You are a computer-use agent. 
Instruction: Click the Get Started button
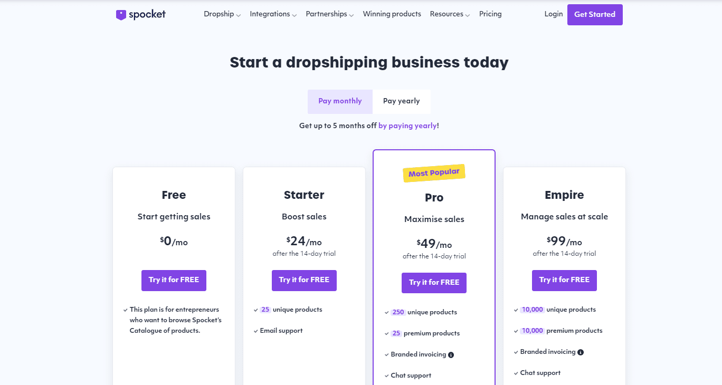(x=595, y=15)
